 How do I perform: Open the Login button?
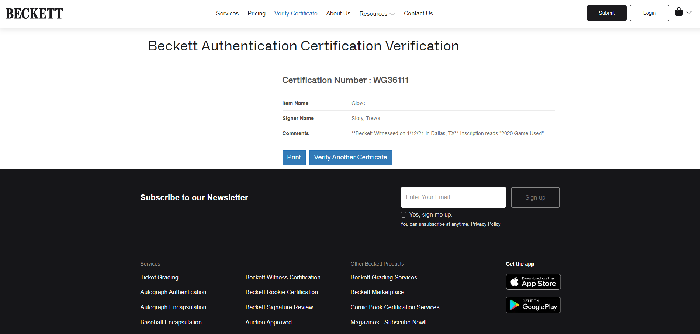click(649, 13)
